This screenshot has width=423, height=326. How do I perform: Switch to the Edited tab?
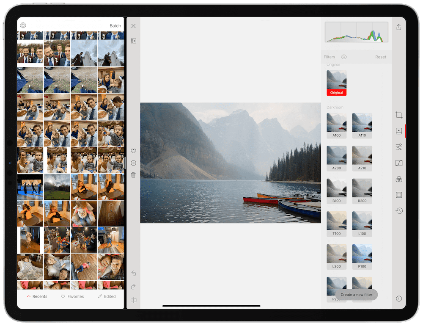107,296
